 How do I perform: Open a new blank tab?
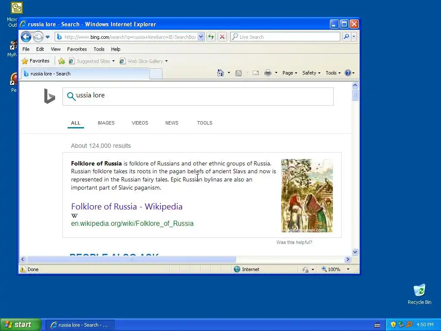click(156, 74)
